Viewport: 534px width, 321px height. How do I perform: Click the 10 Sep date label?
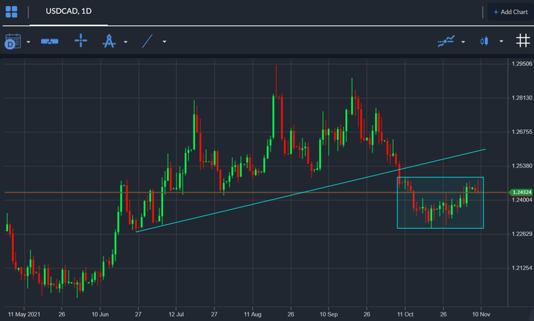328,314
